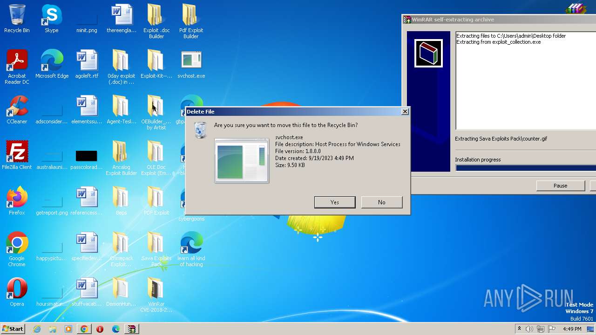Select the PDF Exploit folder
596x335 pixels.
coord(156,201)
